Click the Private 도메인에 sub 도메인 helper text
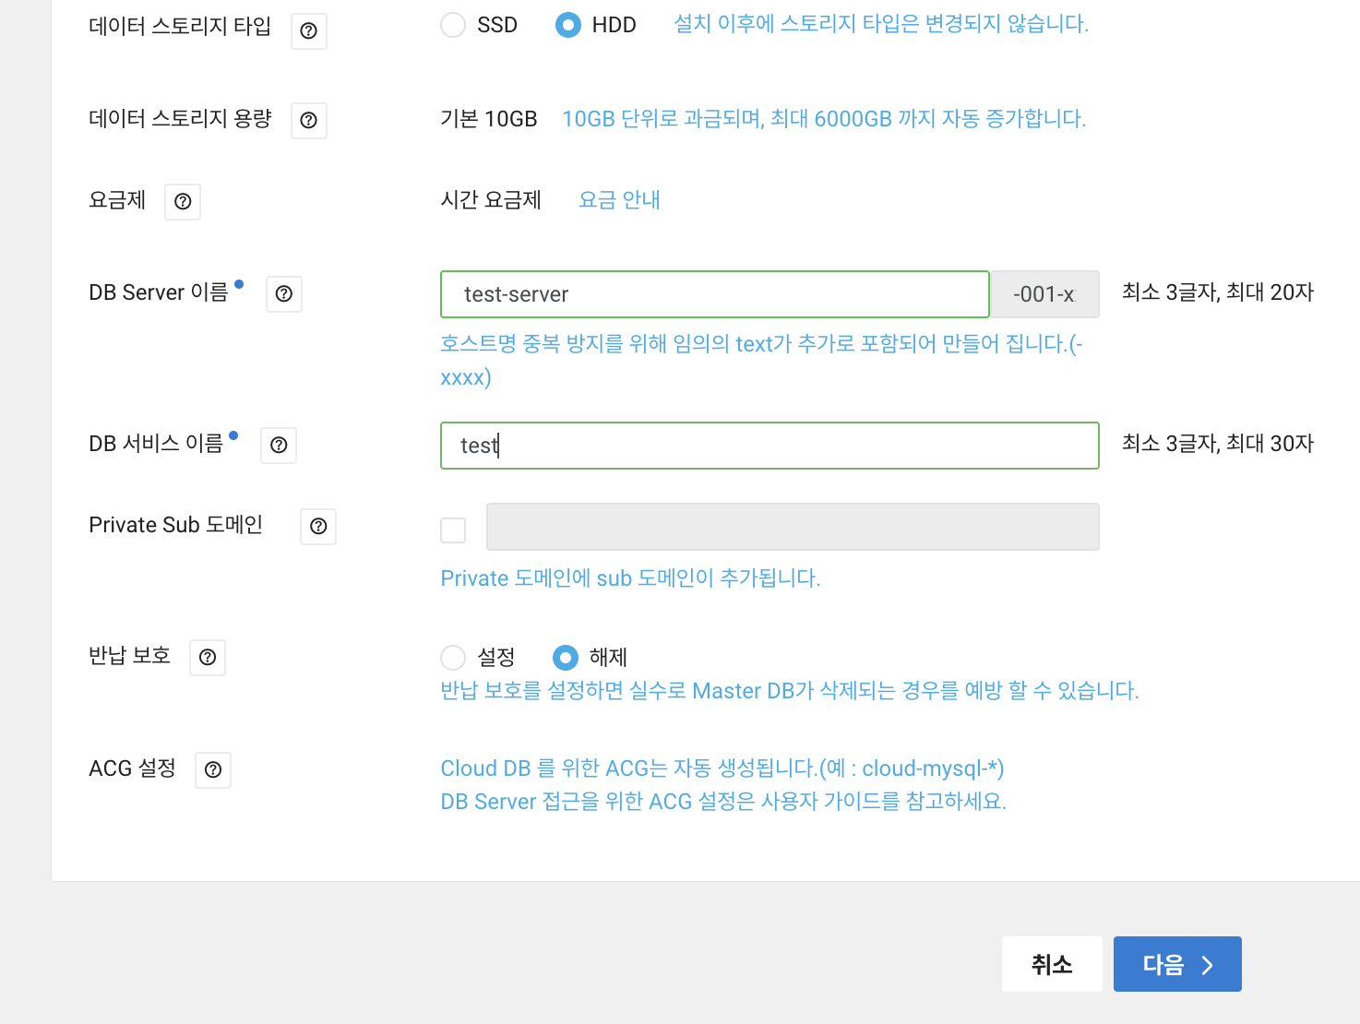 [x=630, y=578]
